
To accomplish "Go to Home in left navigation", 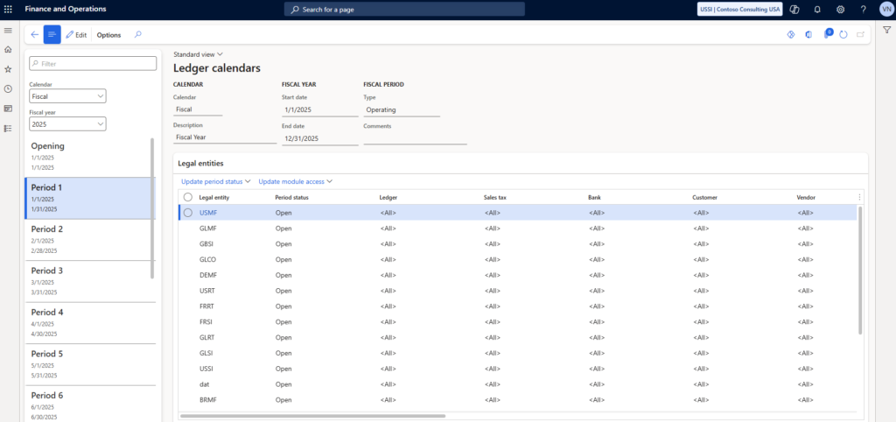I will point(8,49).
